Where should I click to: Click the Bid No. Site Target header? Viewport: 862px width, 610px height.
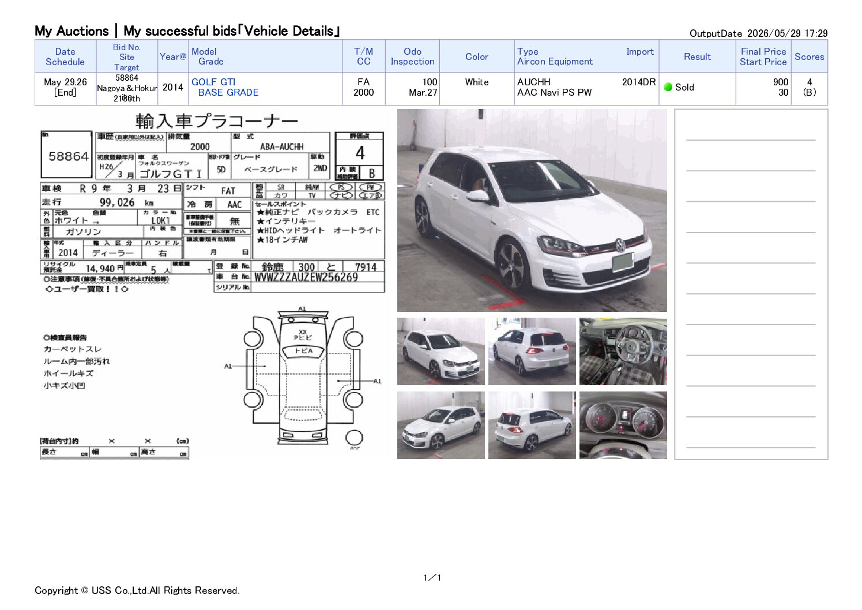[127, 57]
